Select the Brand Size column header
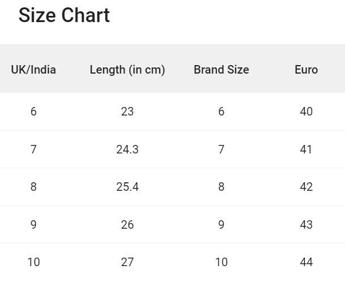This screenshot has width=345, height=291. [221, 70]
